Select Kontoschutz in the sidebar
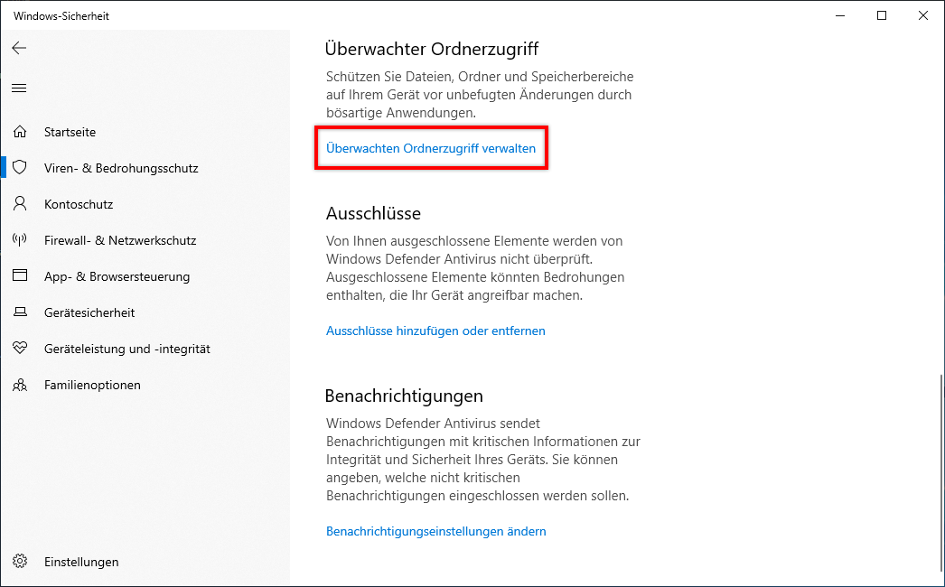The image size is (945, 587). click(x=80, y=204)
